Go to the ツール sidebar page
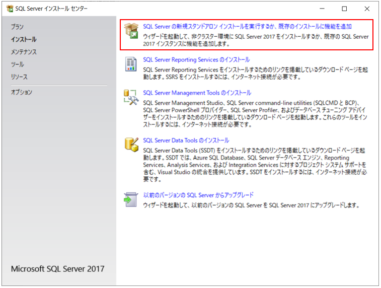Image resolution: width=381 pixels, height=288 pixels. [17, 64]
